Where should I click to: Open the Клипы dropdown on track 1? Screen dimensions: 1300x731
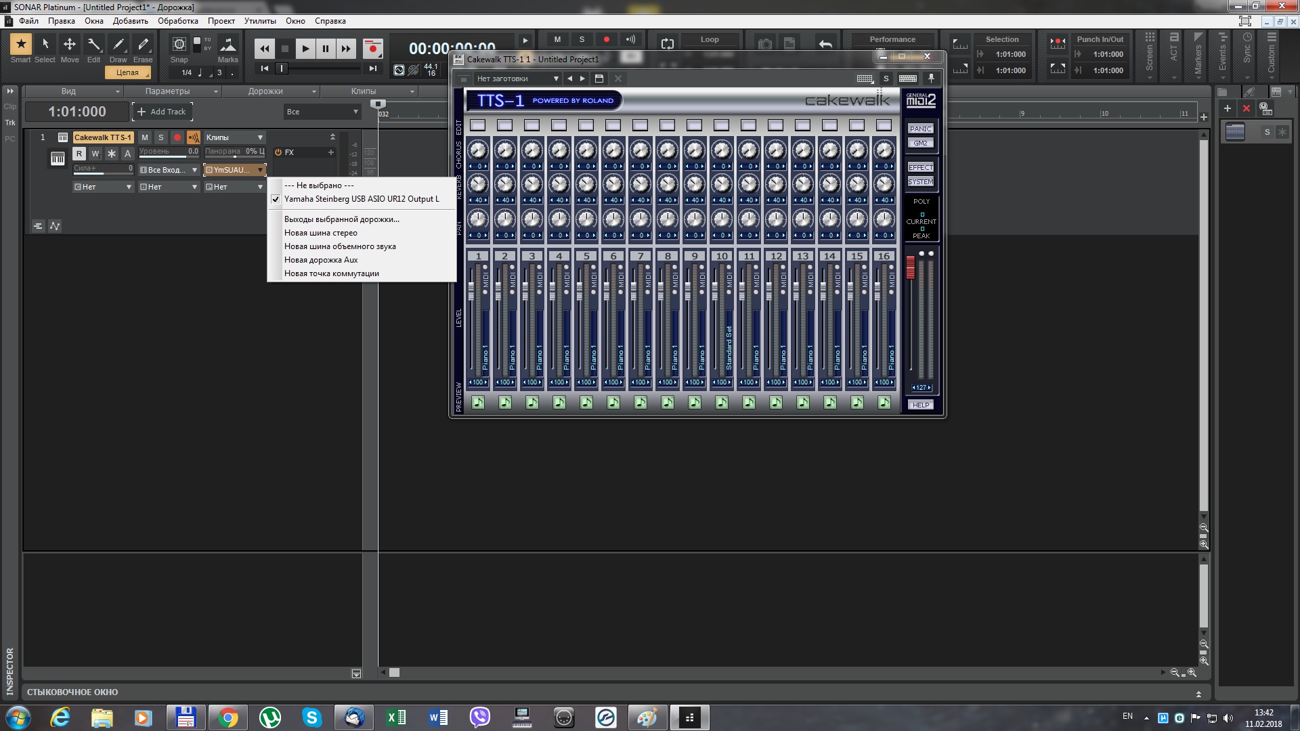234,137
